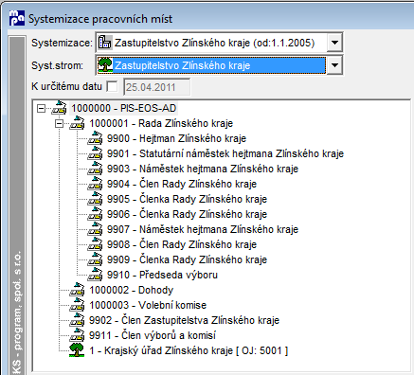This screenshot has height=375, width=414.
Task: Click icon beside 9904 Člen Rady
Action: (x=95, y=184)
